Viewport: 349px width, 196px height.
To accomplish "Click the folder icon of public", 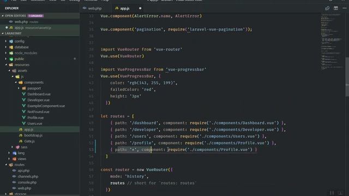I will tap(11, 59).
